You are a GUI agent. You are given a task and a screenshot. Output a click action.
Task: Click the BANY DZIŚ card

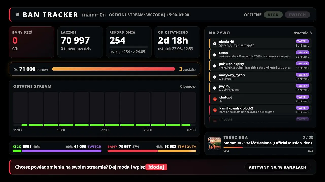[31, 42]
